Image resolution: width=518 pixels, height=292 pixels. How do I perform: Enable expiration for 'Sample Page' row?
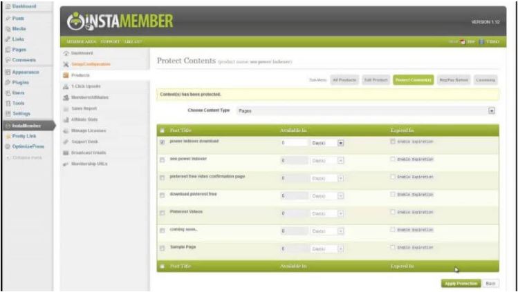pyautogui.click(x=392, y=247)
